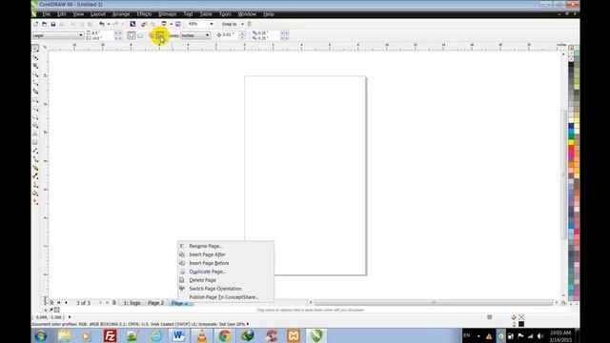Select the Interactive fill tool
Image resolution: width=610 pixels, height=343 pixels.
pyautogui.click(x=35, y=202)
